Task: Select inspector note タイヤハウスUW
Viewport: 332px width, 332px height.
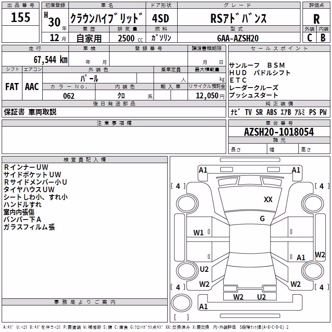Action: (29, 190)
